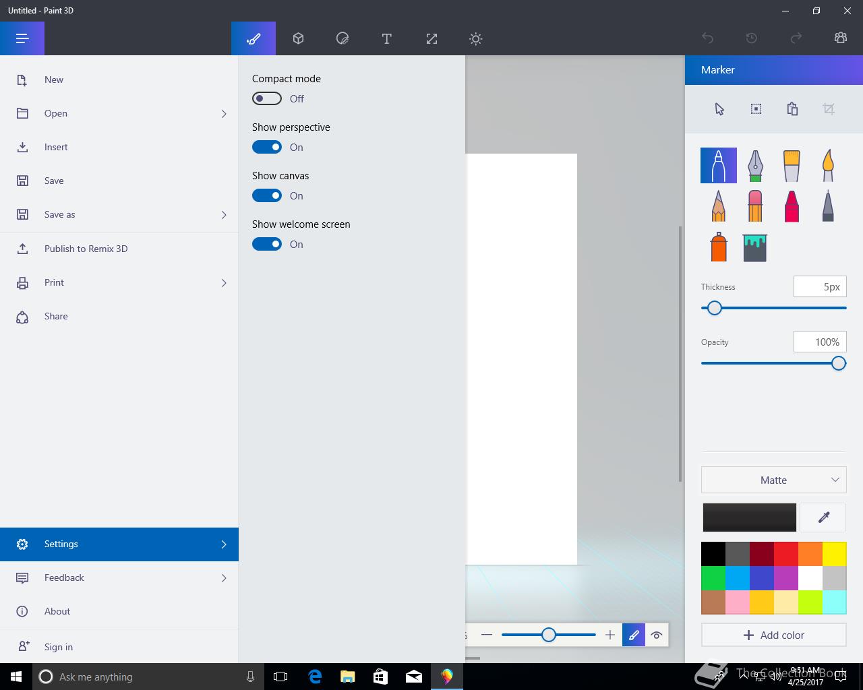The image size is (863, 690).
Task: Click the Magic select icon
Action: 756,109
